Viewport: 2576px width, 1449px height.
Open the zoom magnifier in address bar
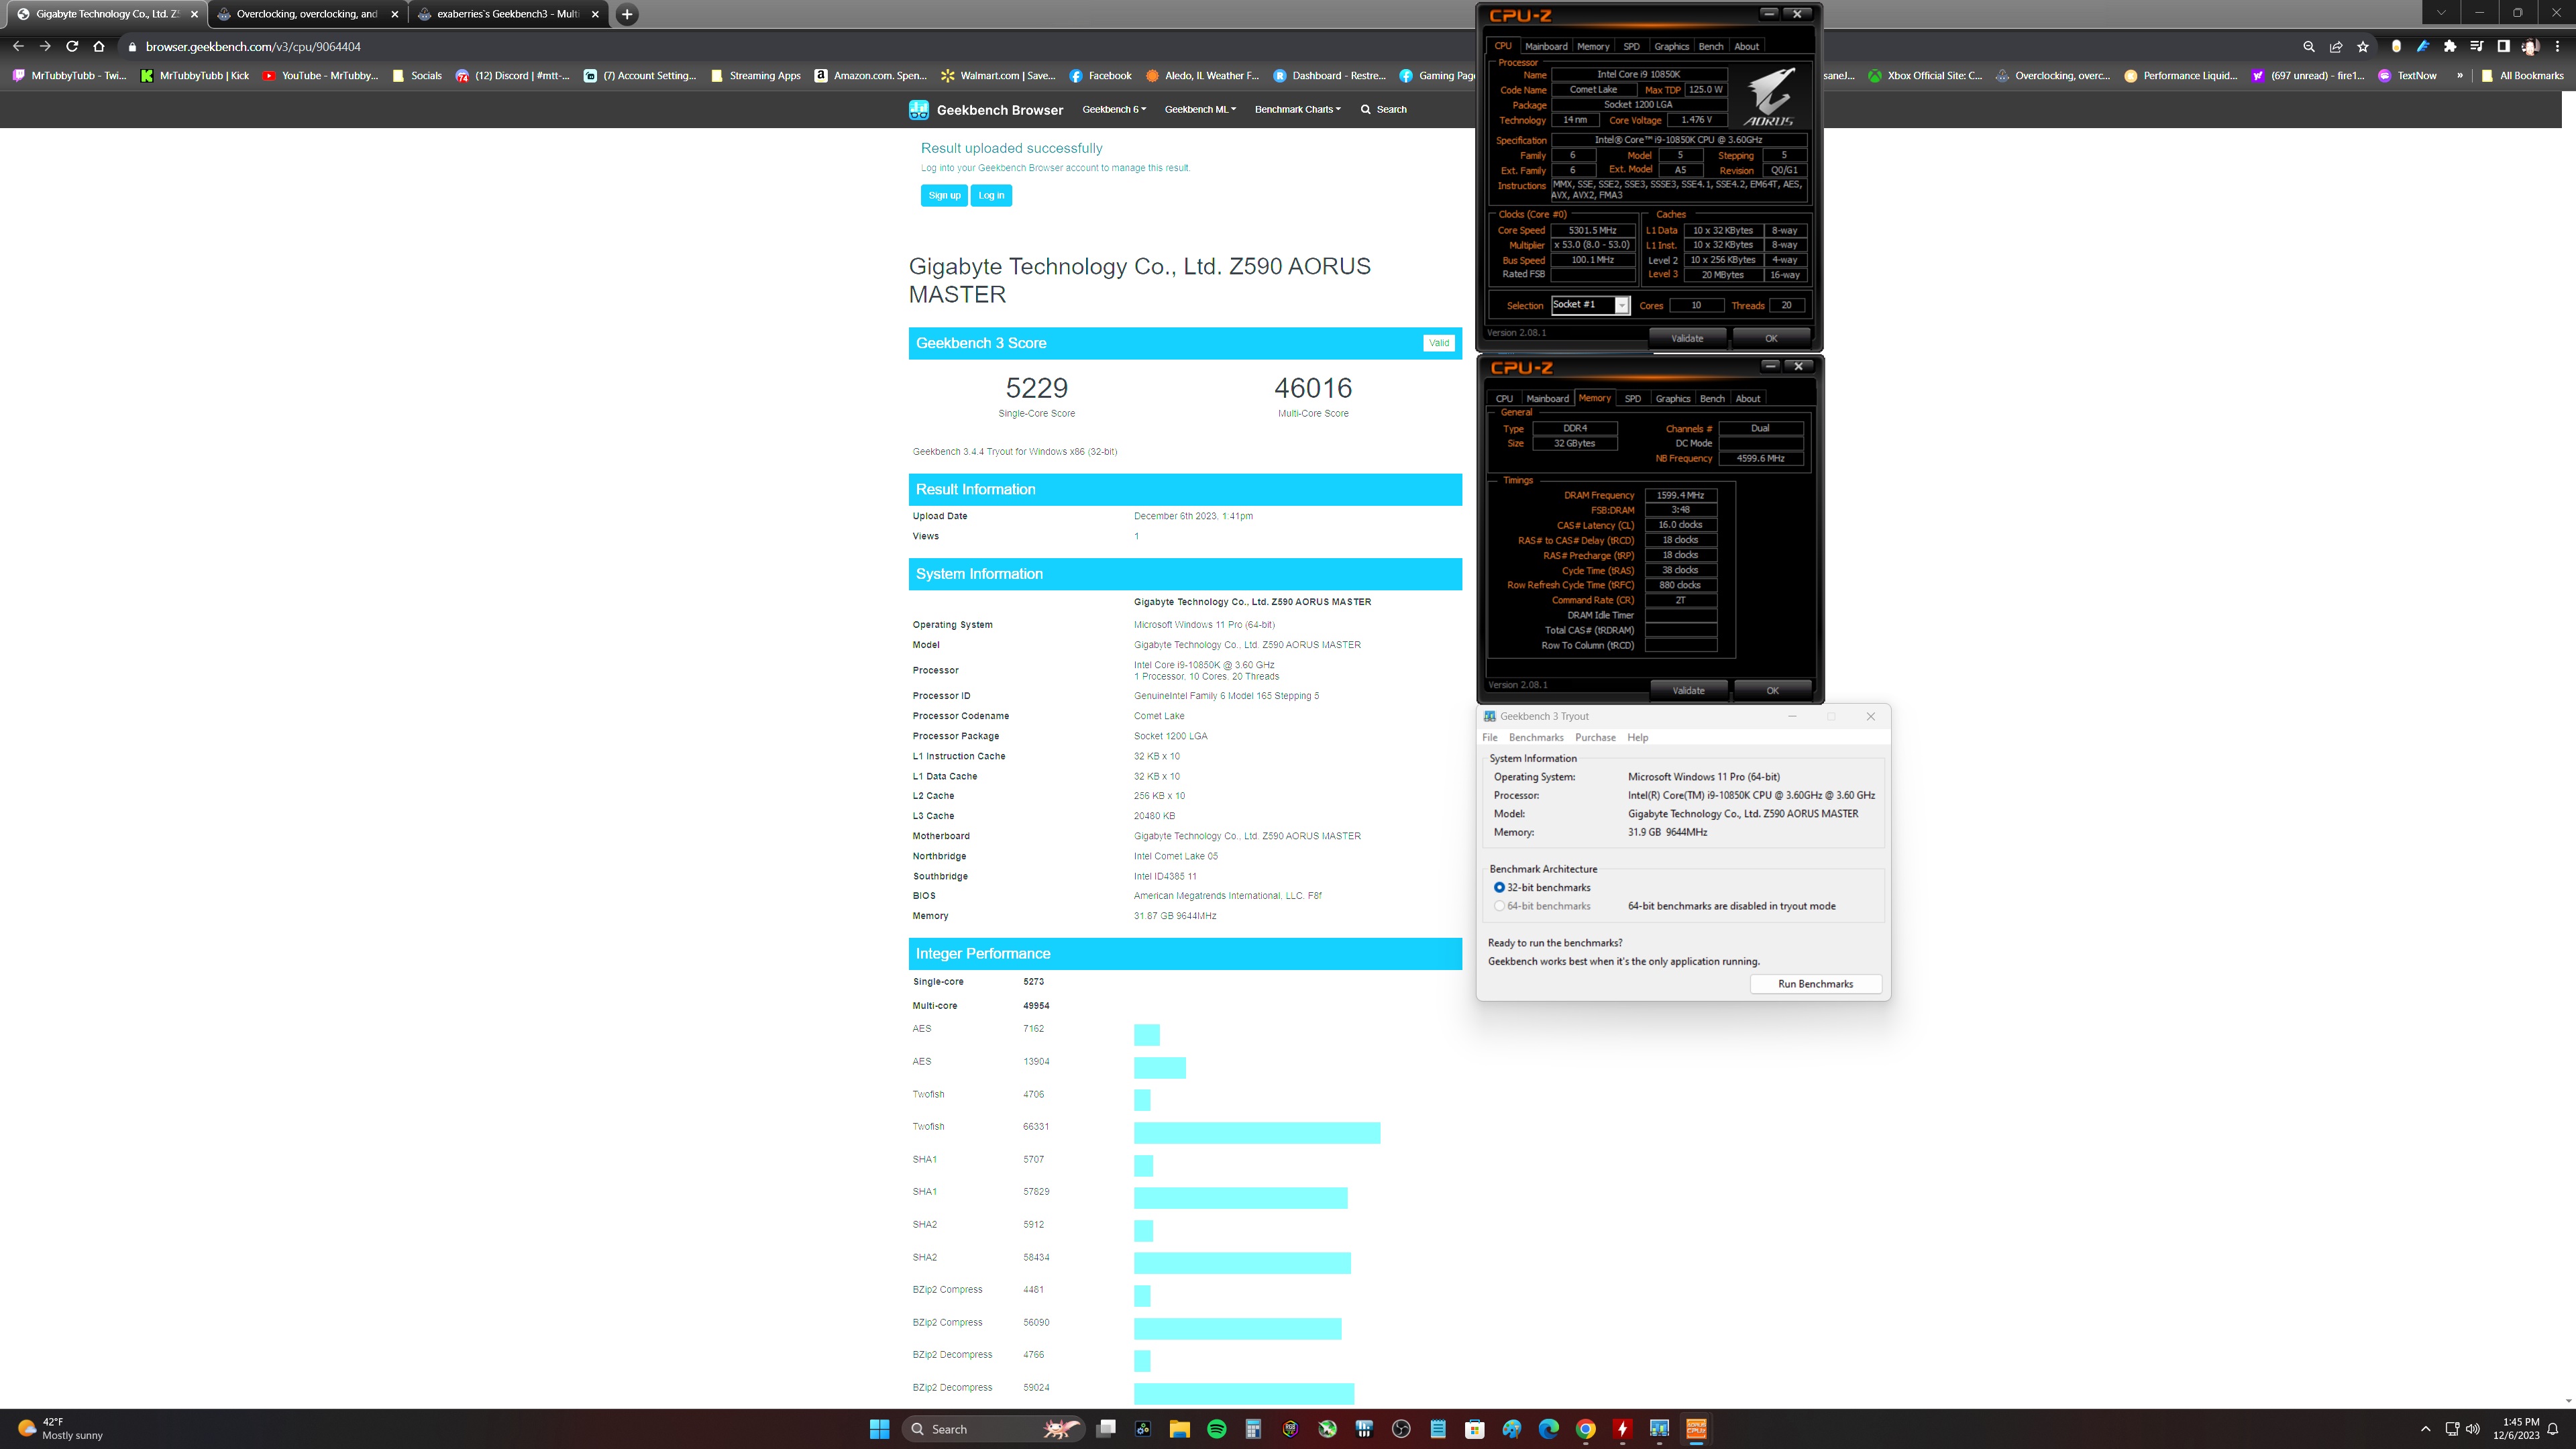2309,46
